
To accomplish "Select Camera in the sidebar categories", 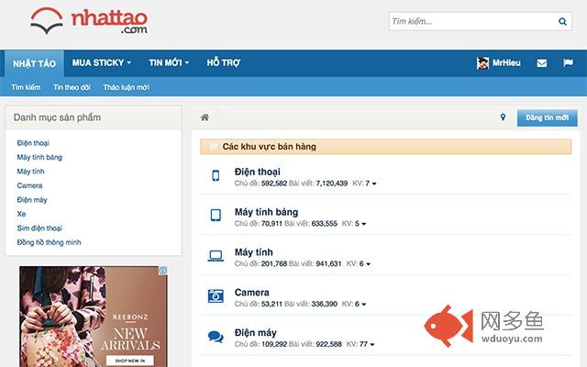I will 29,185.
